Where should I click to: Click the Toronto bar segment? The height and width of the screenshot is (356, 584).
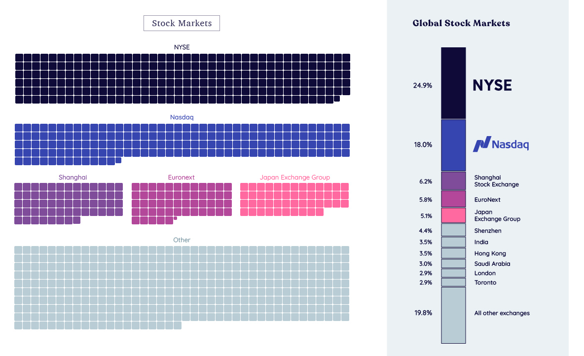pos(453,283)
